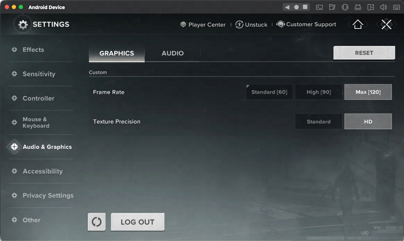Open Customer Support link
The height and width of the screenshot is (241, 404).
point(307,24)
